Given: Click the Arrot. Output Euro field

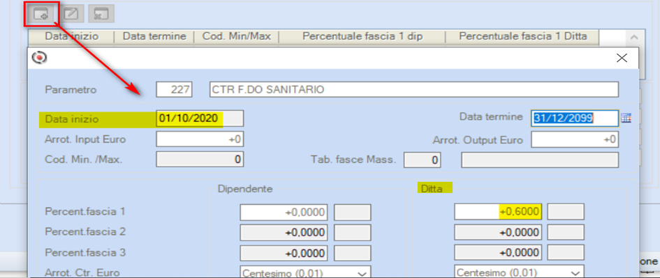Looking at the screenshot, I should (x=575, y=139).
